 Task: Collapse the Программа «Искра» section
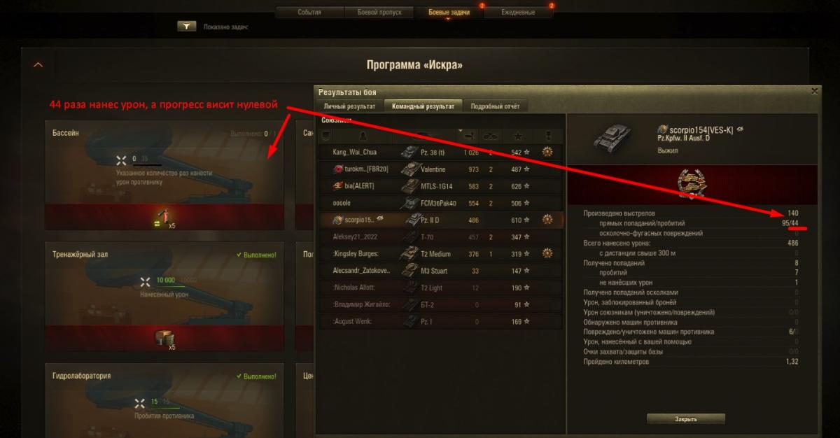[38, 65]
